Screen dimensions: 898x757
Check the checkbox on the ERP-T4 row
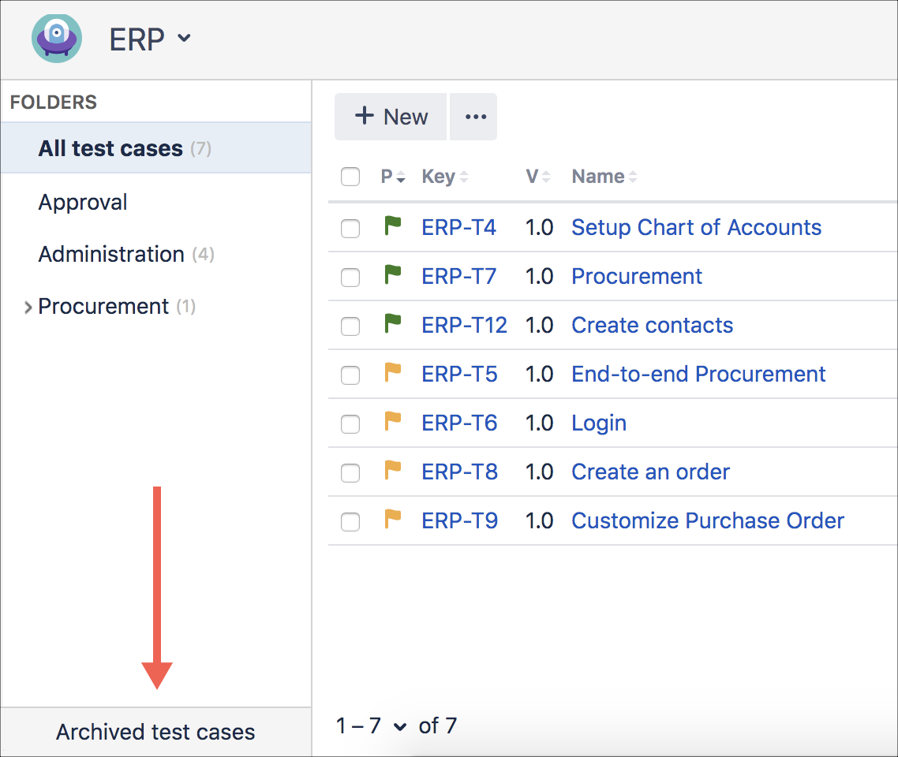tap(350, 227)
